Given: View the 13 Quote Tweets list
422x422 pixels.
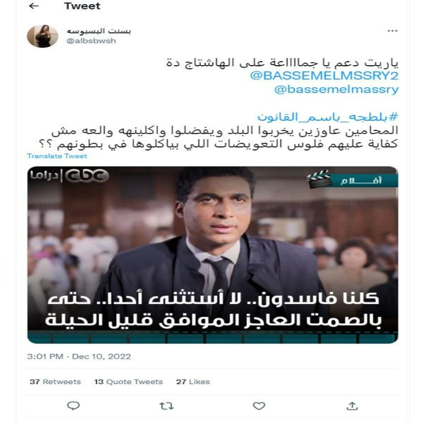Looking at the screenshot, I should [x=129, y=382].
